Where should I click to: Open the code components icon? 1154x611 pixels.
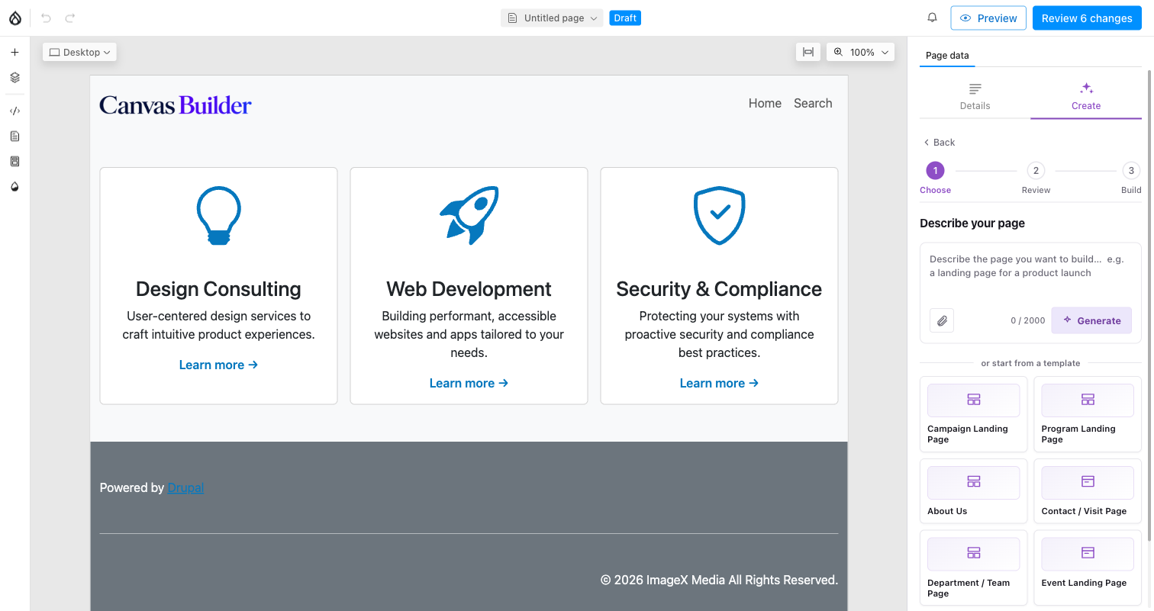click(15, 111)
